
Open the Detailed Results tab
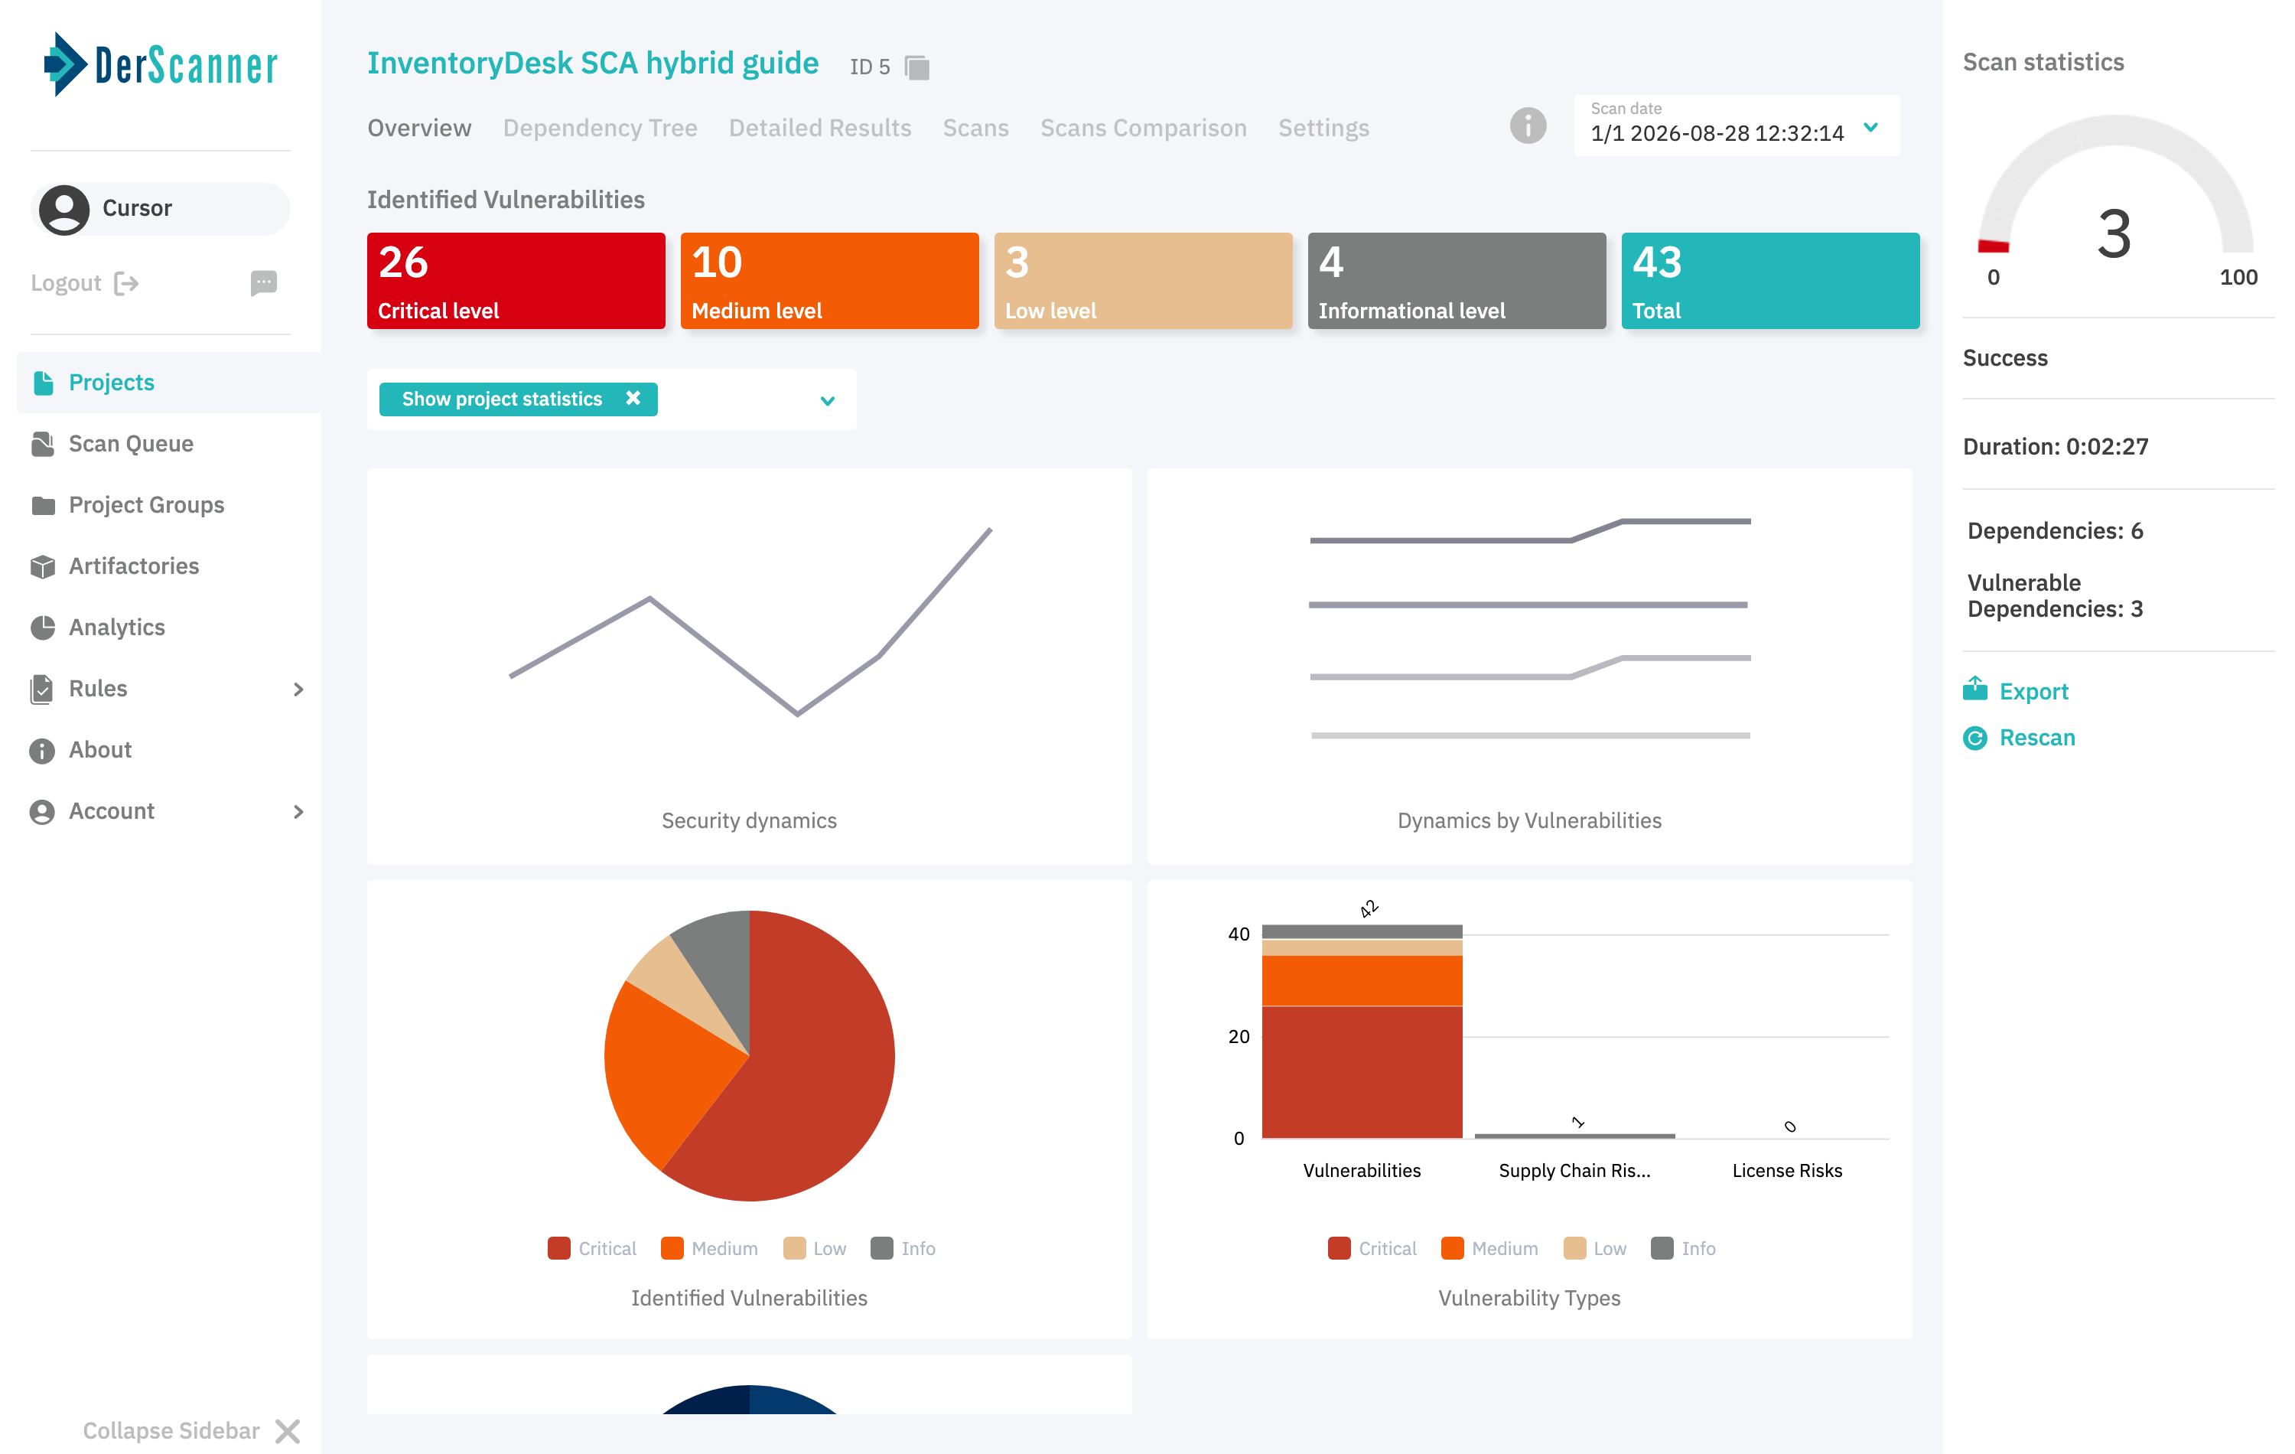pyautogui.click(x=821, y=128)
